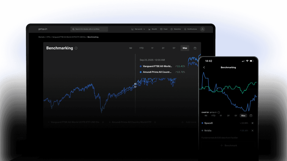
Task: Select YTD range on laptop chart
Action: 141,48
